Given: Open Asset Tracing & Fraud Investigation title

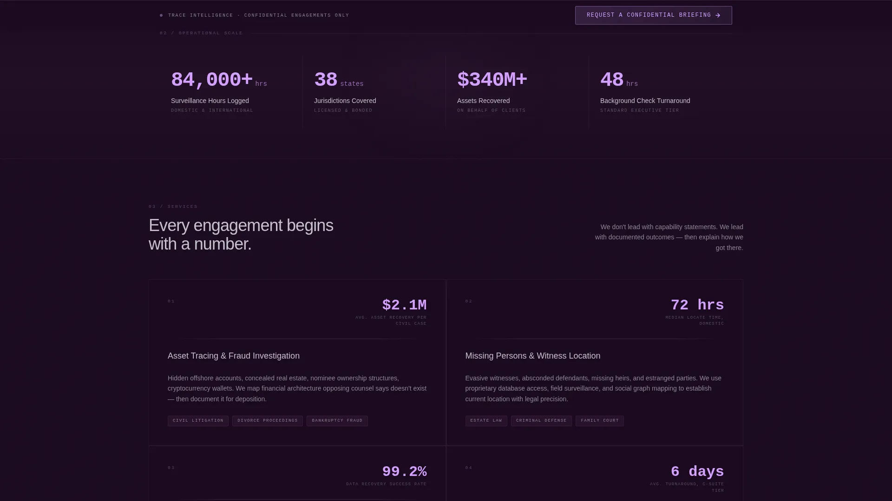Looking at the screenshot, I should (x=234, y=356).
